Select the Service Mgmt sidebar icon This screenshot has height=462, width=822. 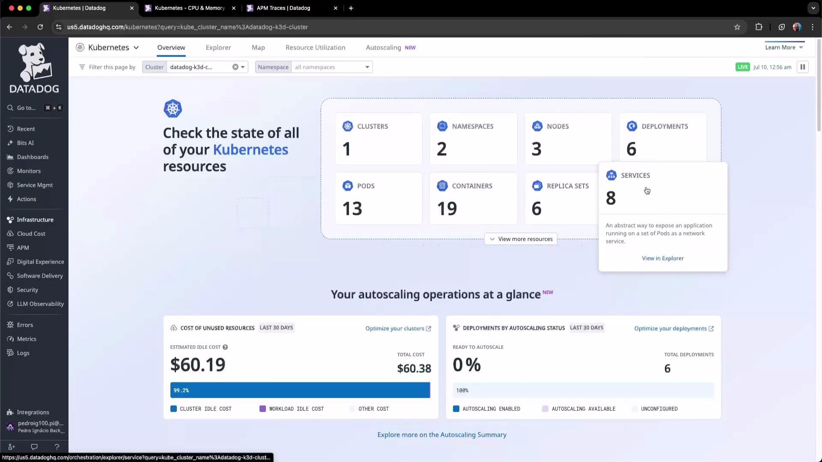[10, 185]
